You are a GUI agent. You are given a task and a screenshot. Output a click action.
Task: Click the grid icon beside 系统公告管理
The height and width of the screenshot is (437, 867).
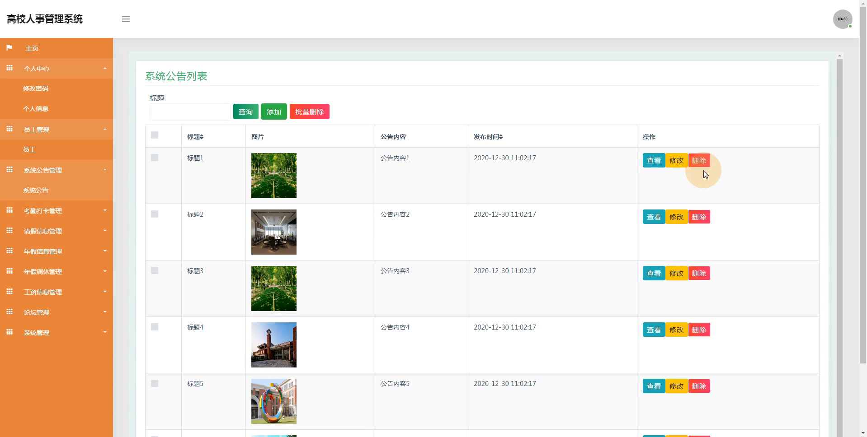tap(9, 170)
